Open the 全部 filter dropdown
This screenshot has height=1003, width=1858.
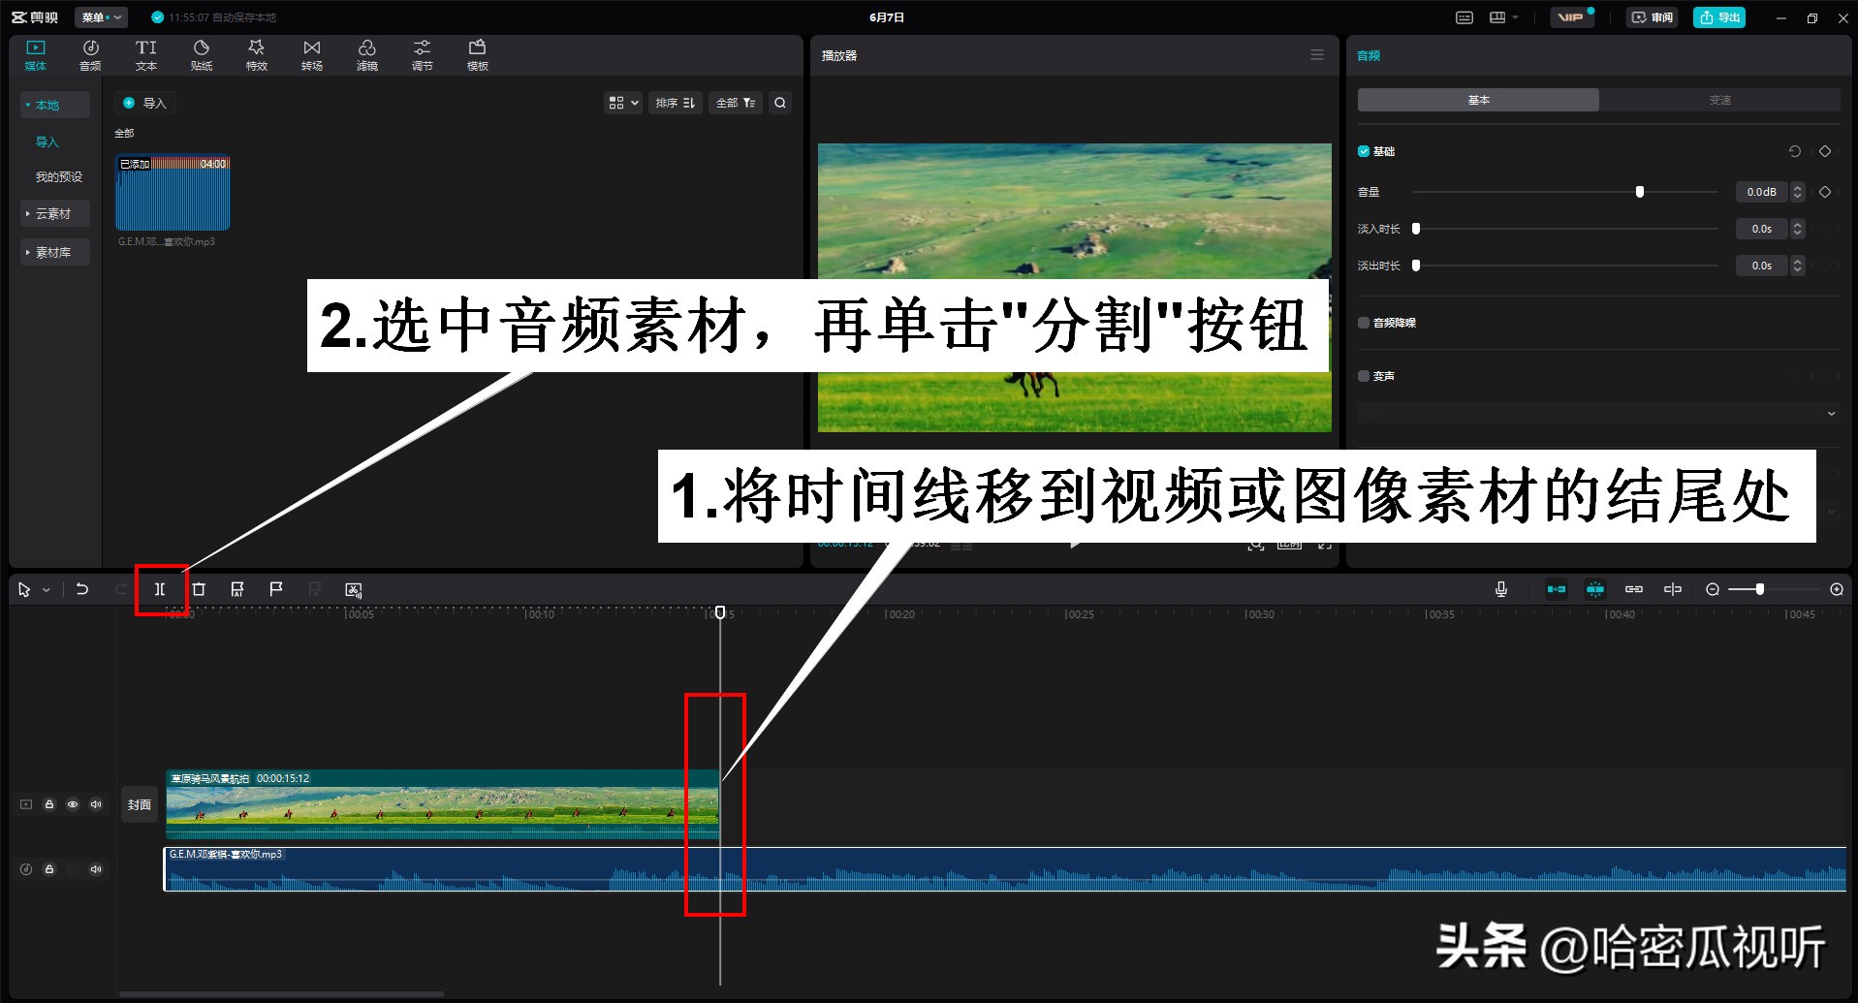click(x=735, y=103)
